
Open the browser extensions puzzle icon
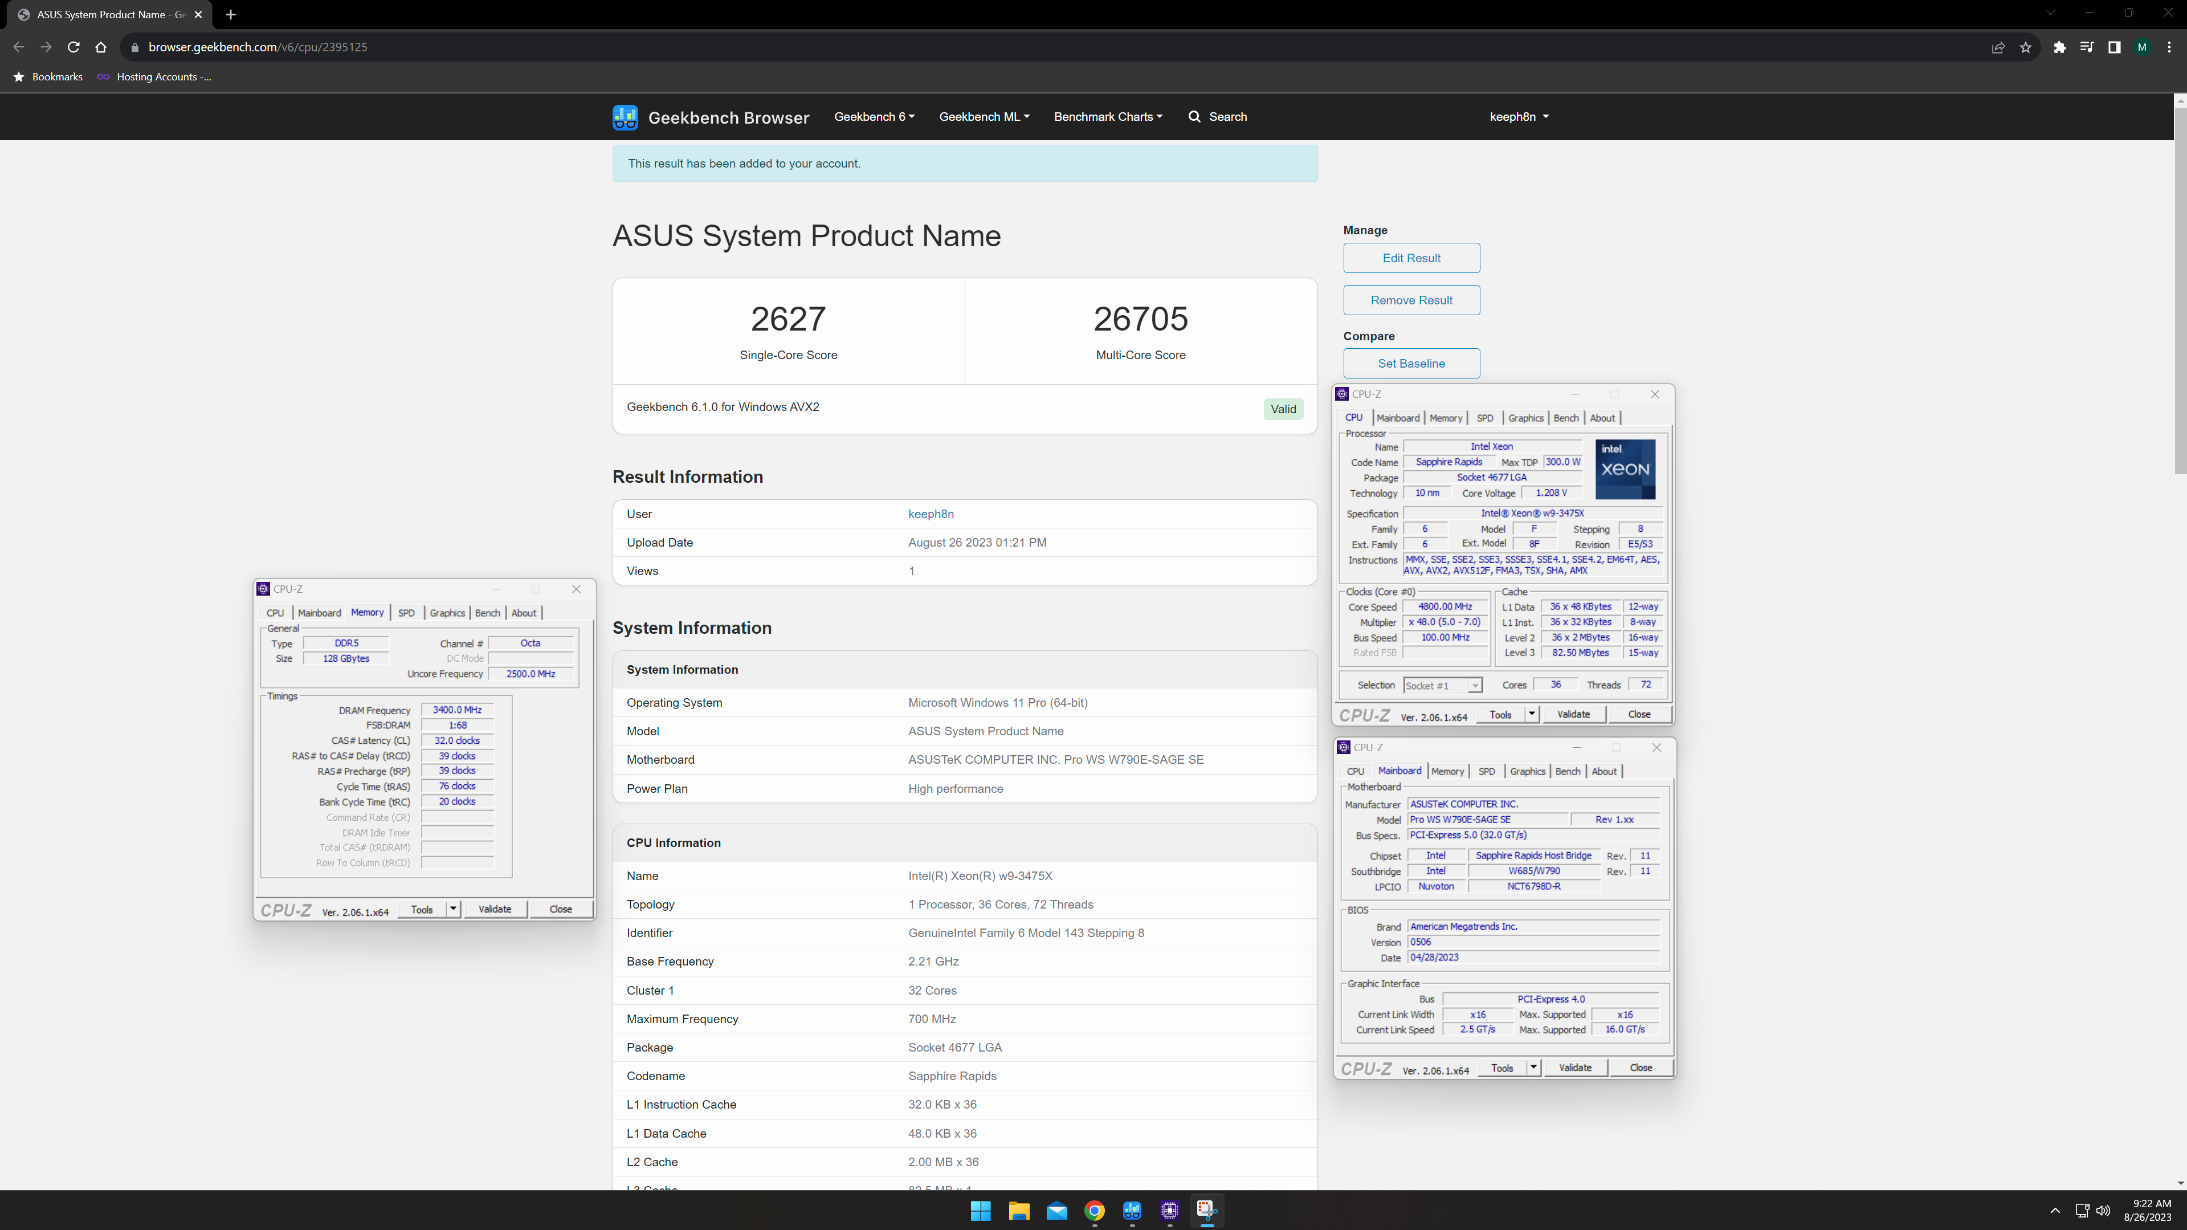[x=2060, y=47]
